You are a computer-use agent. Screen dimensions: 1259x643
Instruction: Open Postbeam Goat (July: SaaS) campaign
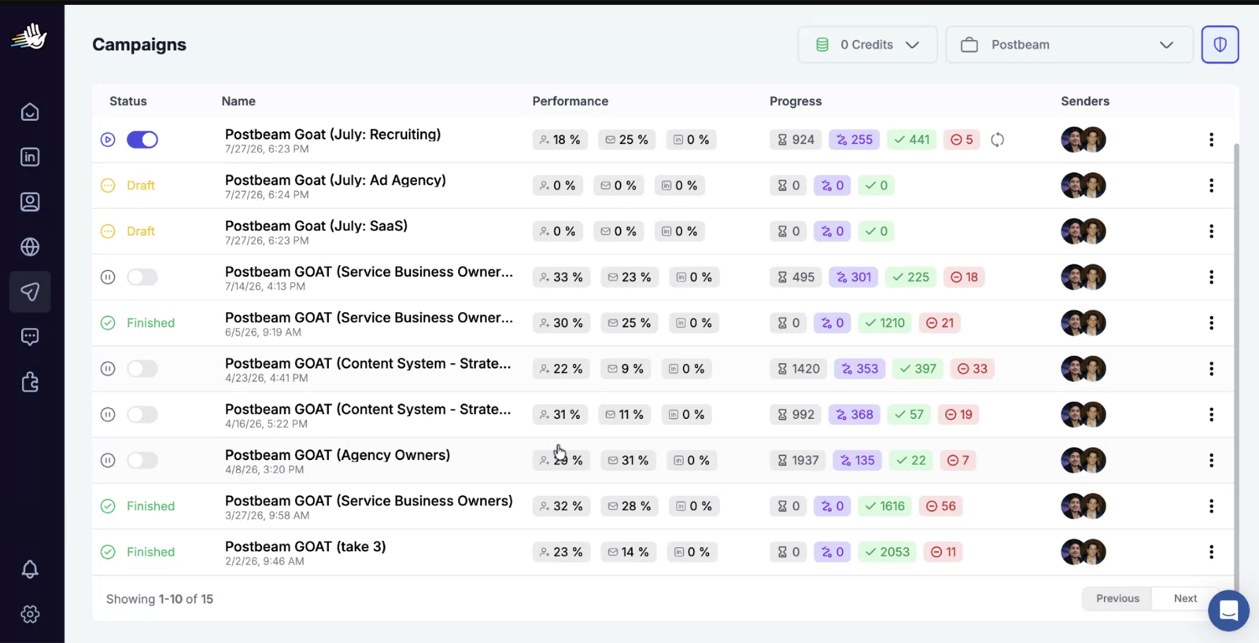click(x=316, y=226)
